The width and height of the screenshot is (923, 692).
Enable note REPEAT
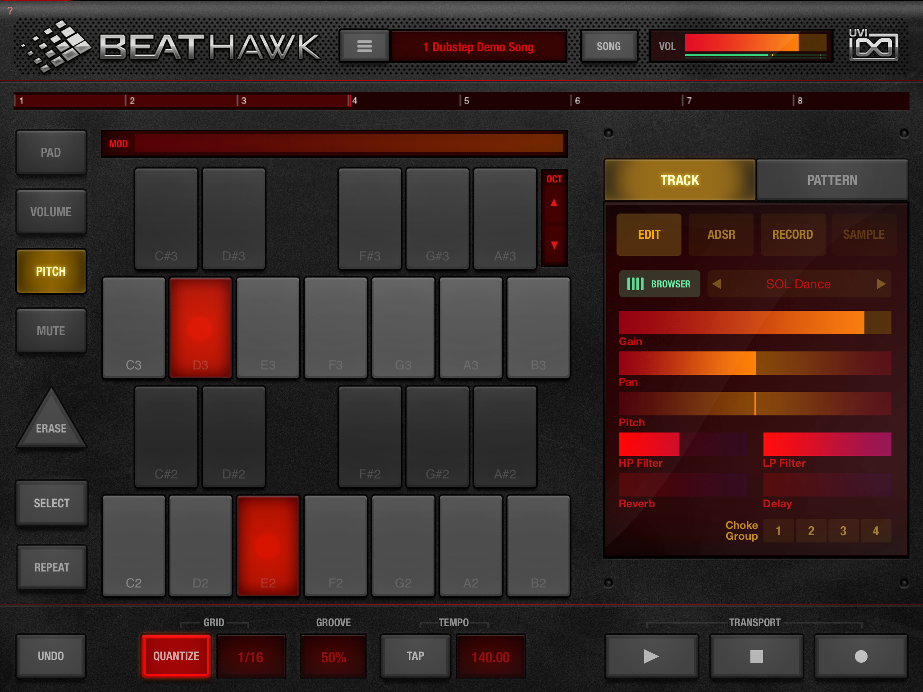(51, 567)
